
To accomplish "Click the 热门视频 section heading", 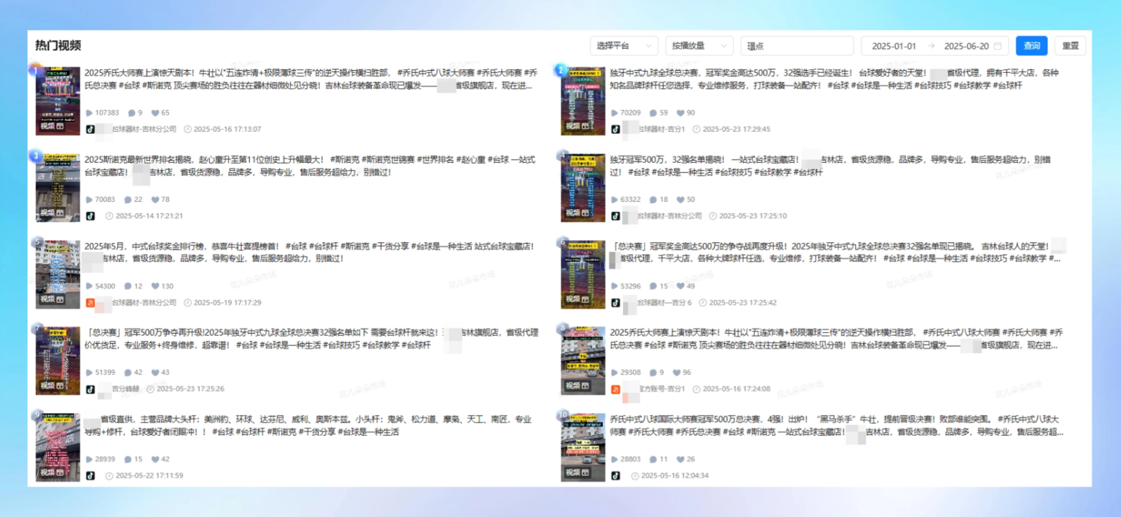I will pos(58,45).
